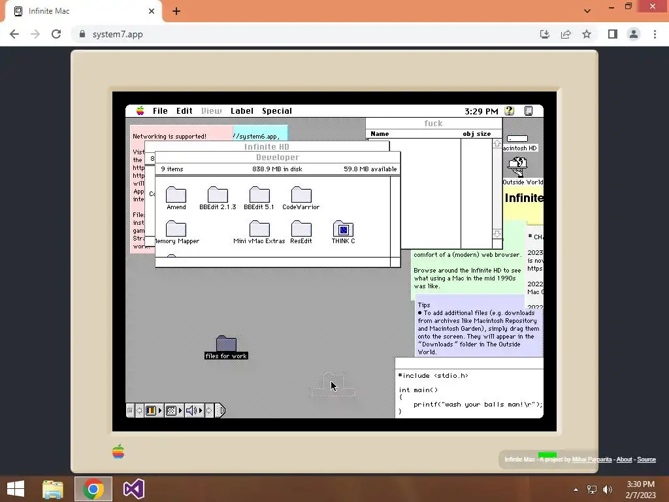
Task: Open the Chrome three-dot menu
Action: click(655, 34)
